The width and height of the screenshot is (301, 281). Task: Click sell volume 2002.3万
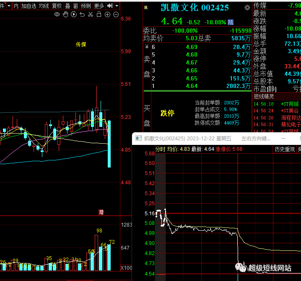click(239, 86)
